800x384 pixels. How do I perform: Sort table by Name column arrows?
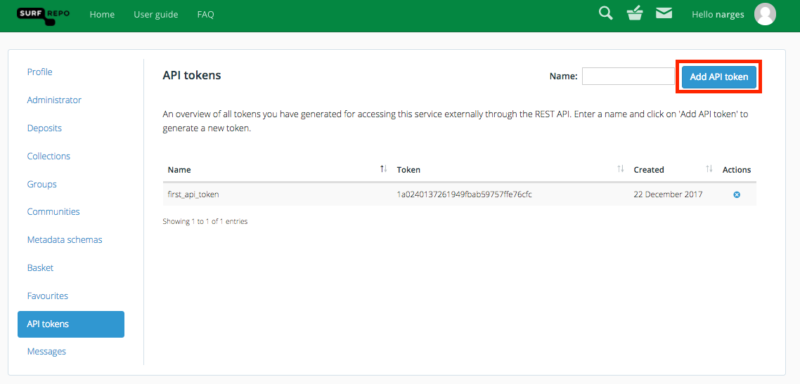(384, 169)
